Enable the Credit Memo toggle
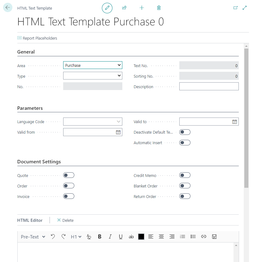This screenshot has height=262, width=262. coord(185,175)
